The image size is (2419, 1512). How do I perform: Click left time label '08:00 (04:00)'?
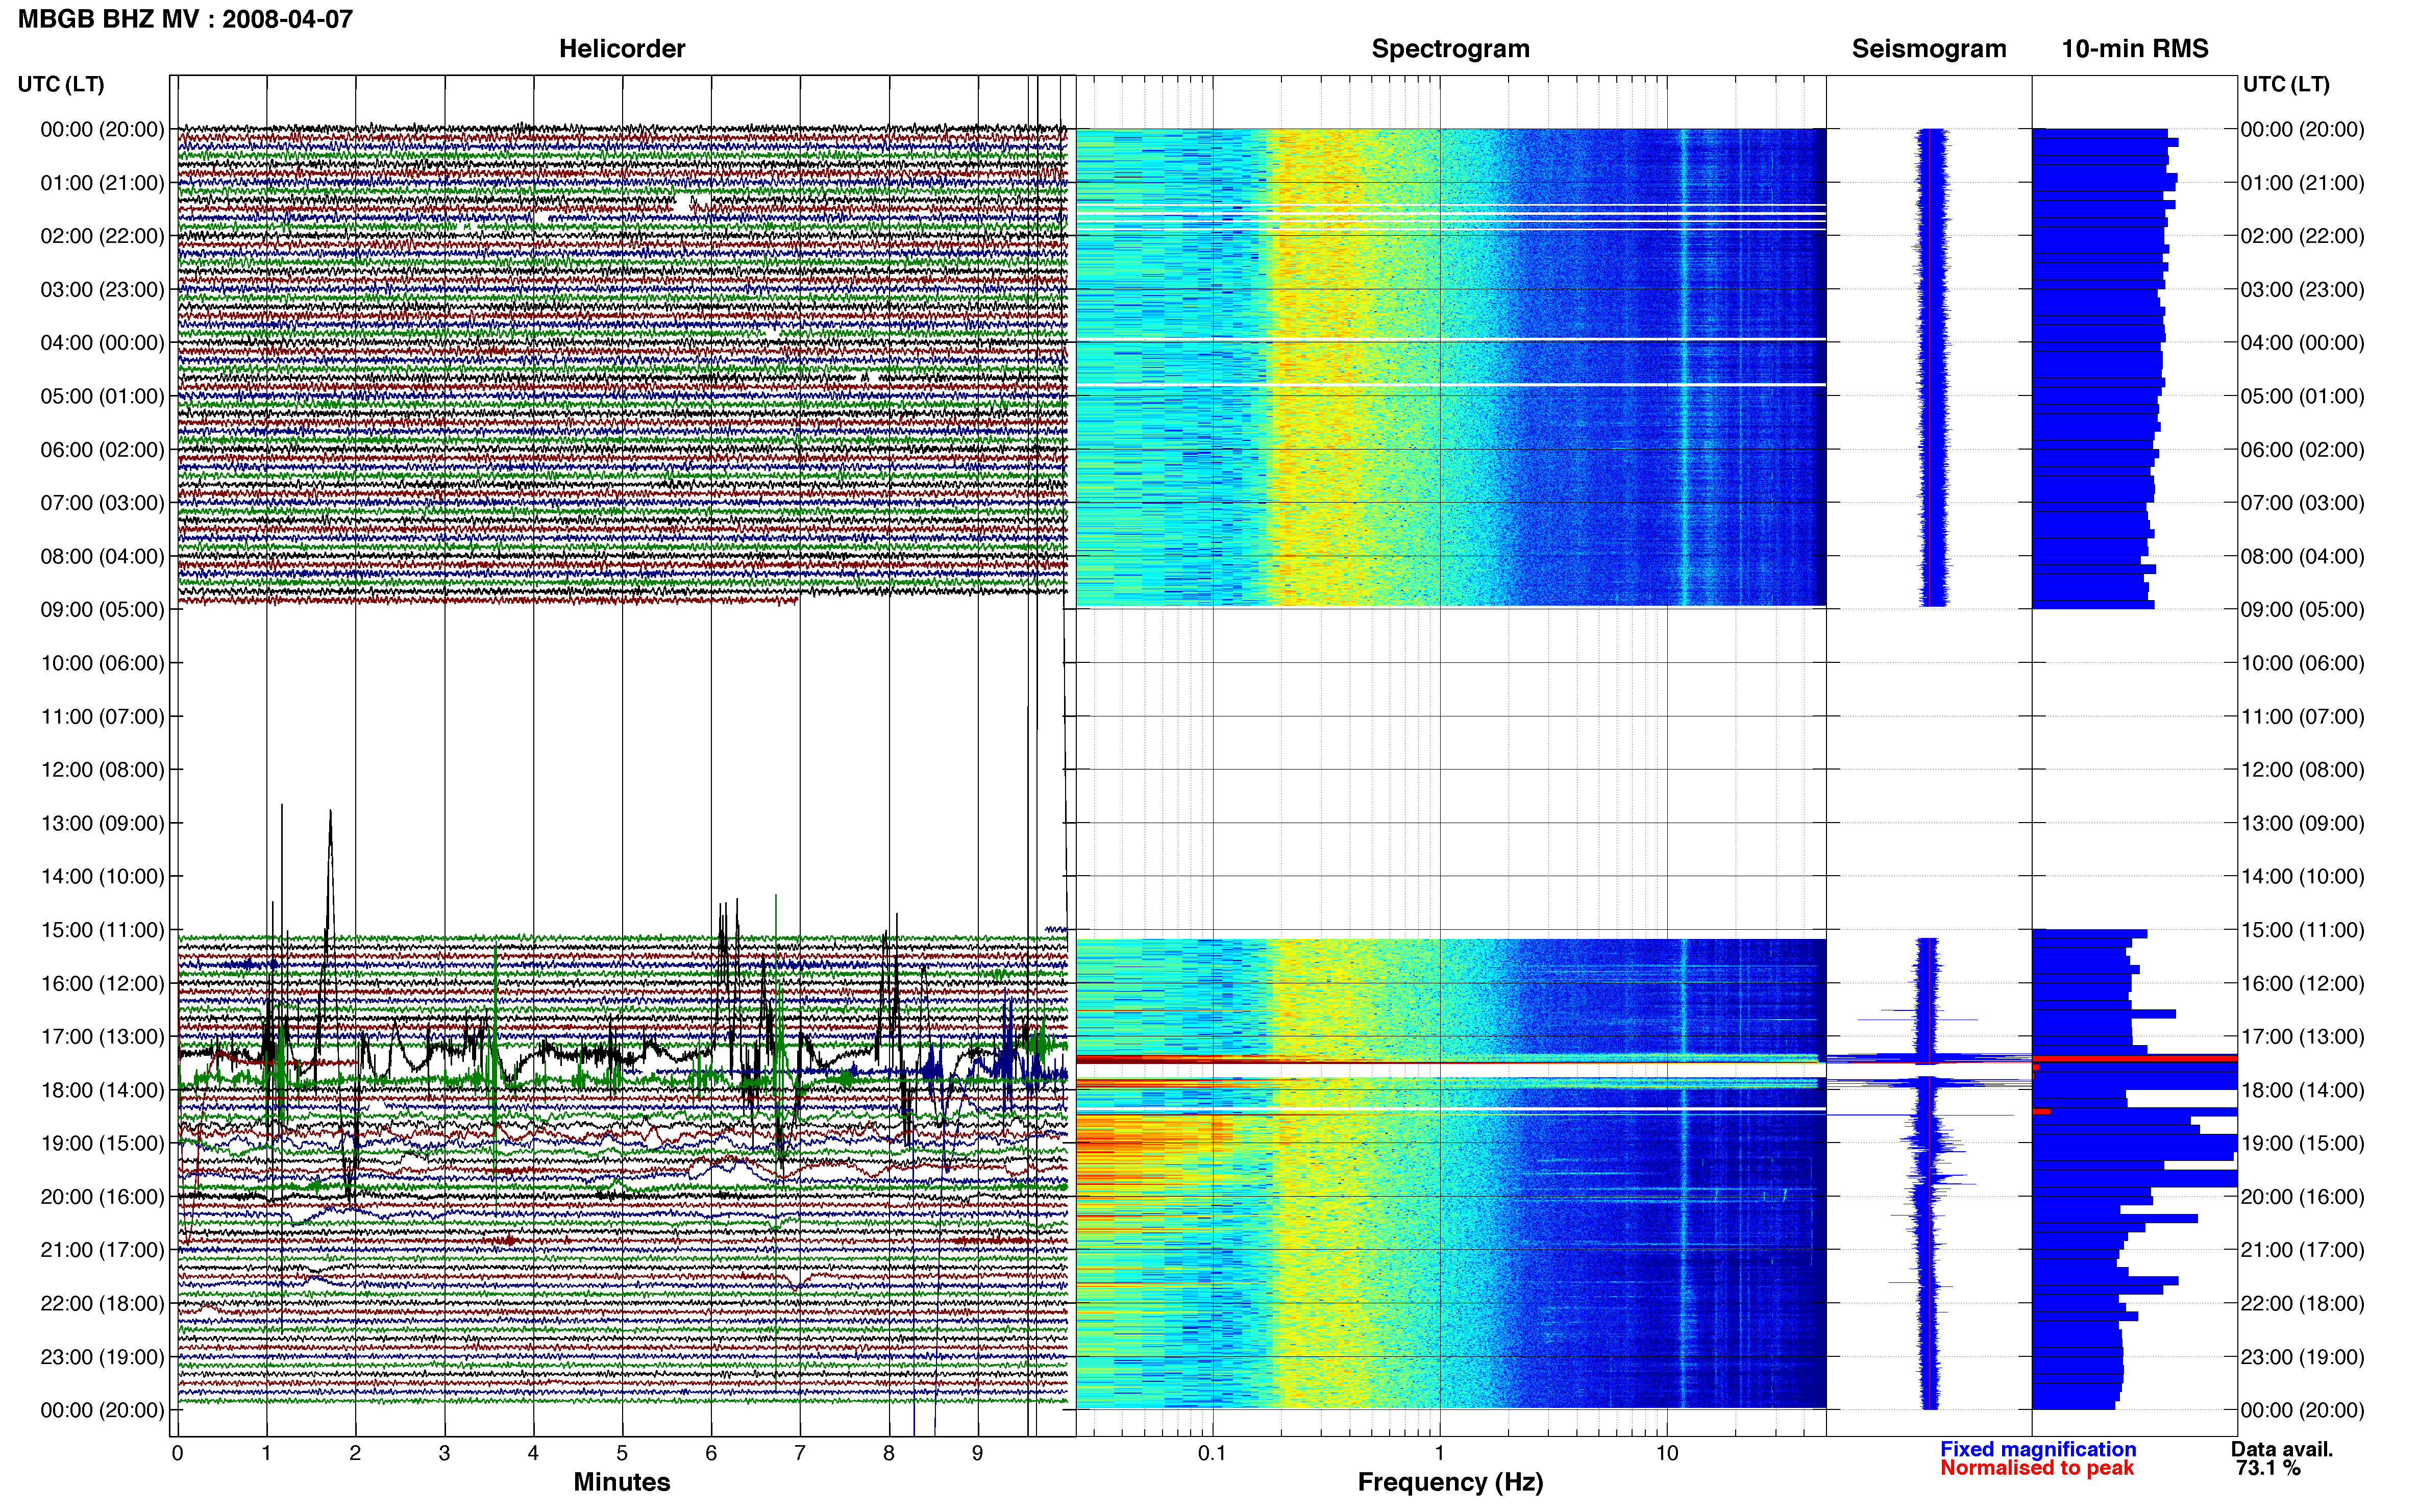click(x=102, y=556)
